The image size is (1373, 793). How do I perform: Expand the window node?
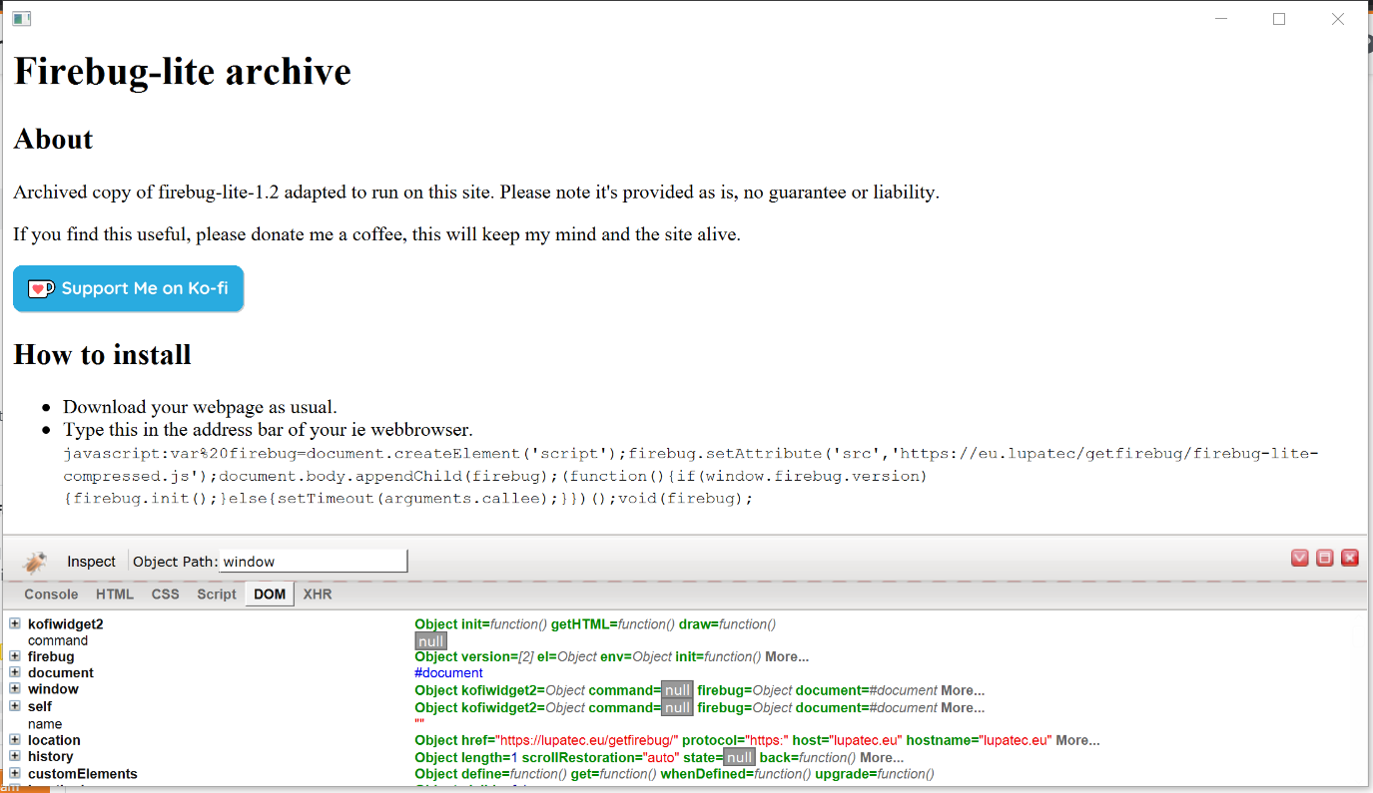[x=15, y=689]
